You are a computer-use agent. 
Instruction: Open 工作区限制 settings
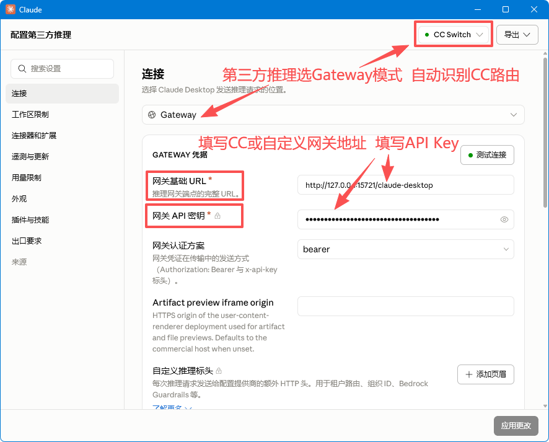point(63,115)
